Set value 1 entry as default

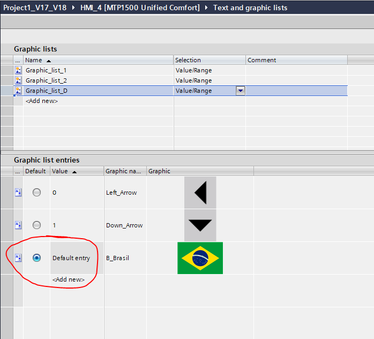pyautogui.click(x=36, y=225)
